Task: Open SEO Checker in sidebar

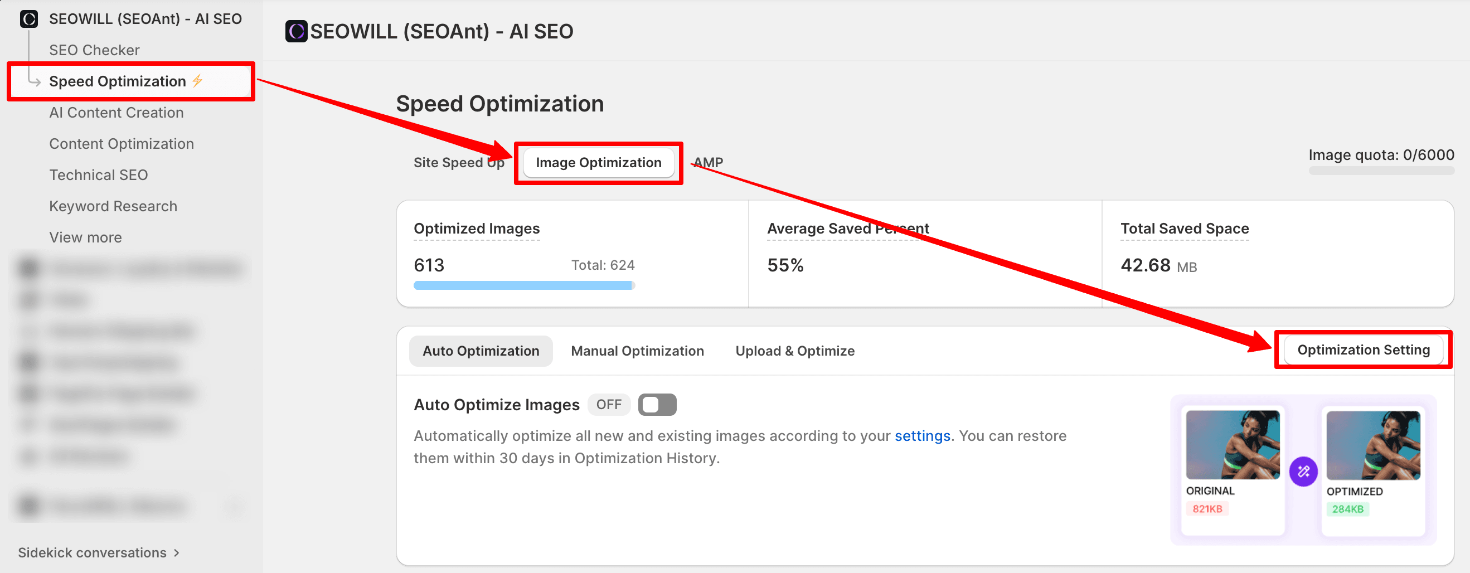Action: (x=94, y=50)
